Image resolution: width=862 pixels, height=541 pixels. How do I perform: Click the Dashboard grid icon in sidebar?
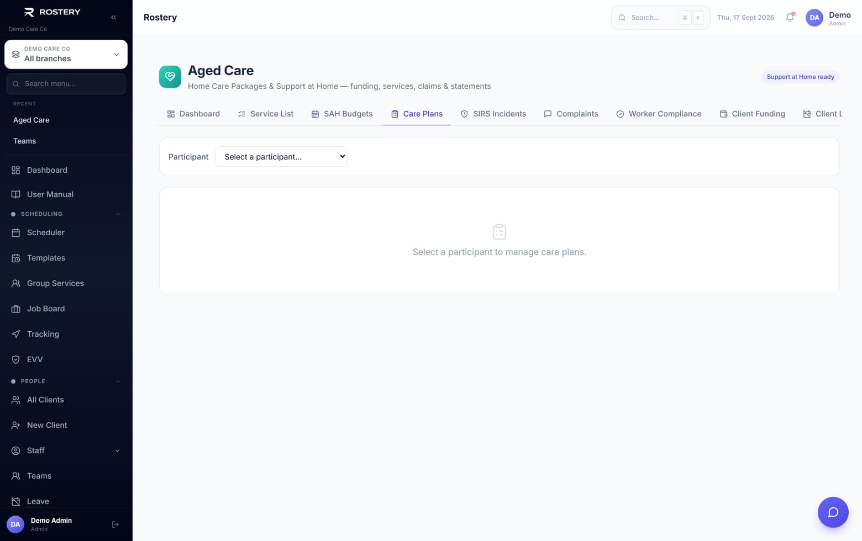(16, 170)
